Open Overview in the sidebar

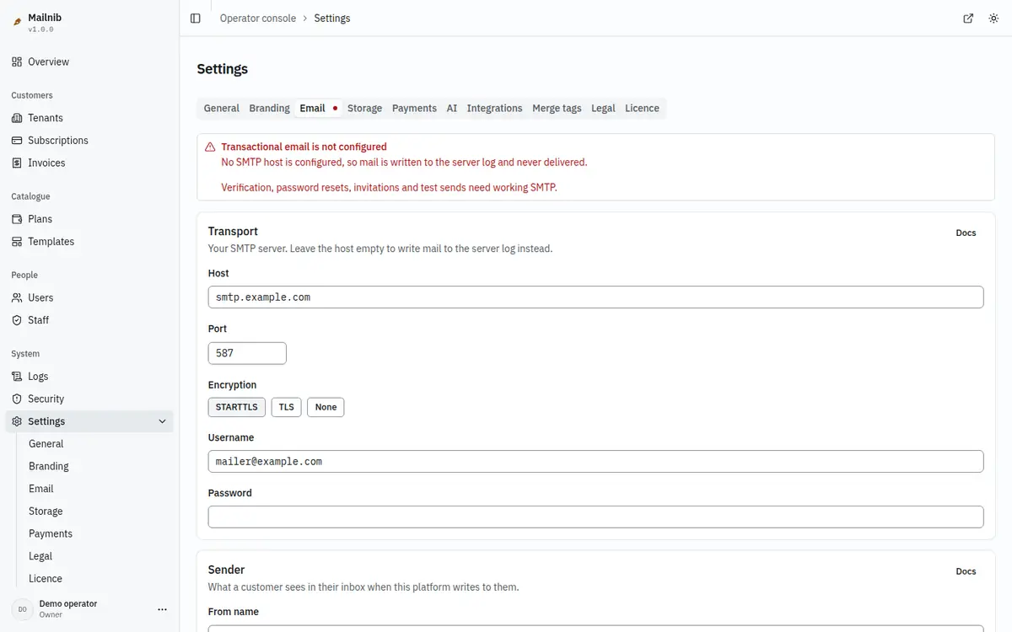(89, 62)
